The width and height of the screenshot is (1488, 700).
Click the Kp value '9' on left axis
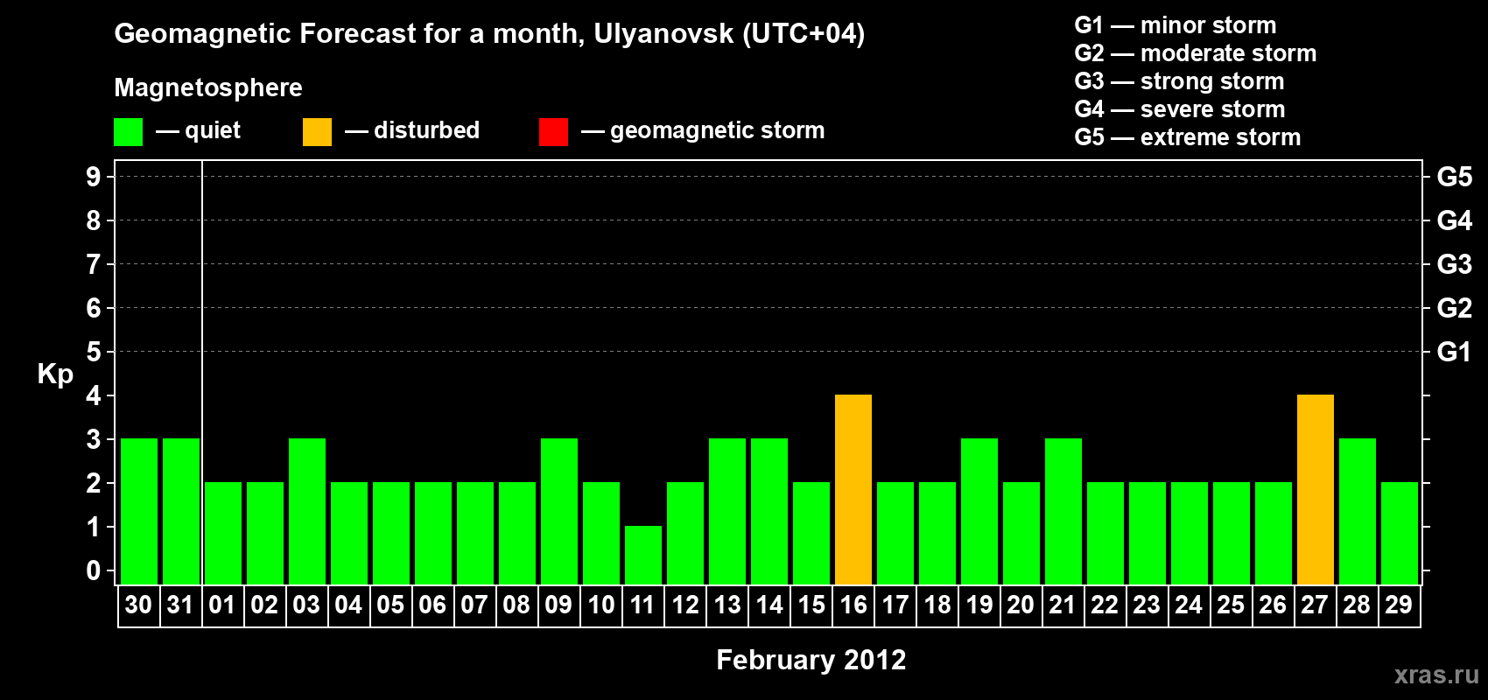pyautogui.click(x=94, y=177)
